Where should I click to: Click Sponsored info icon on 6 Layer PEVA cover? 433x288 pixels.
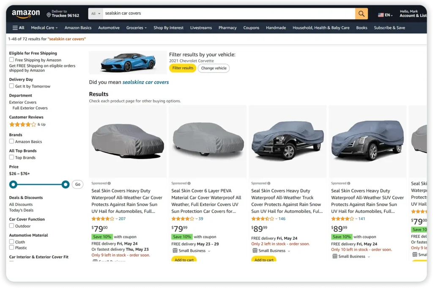(x=189, y=184)
